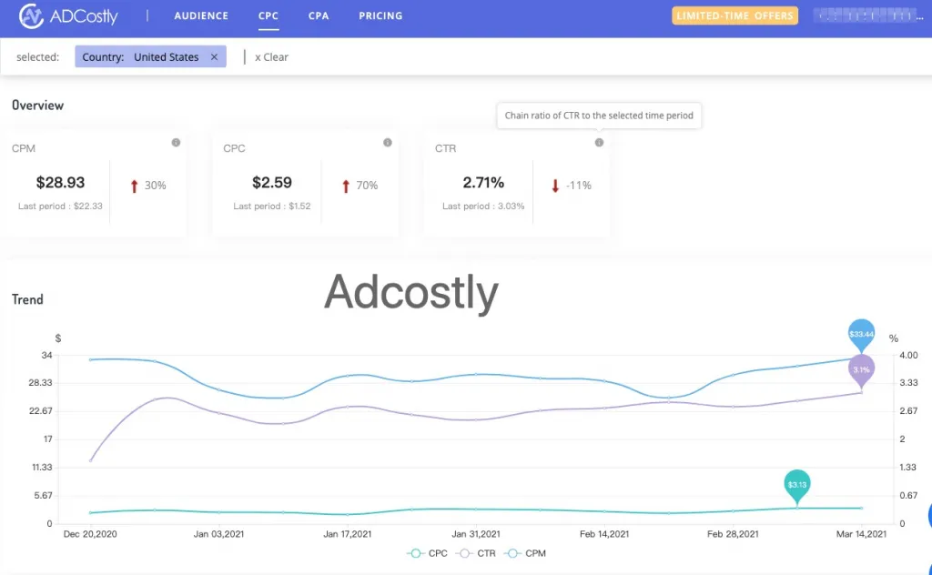Click the 3.1% CTR chart marker

tap(861, 369)
